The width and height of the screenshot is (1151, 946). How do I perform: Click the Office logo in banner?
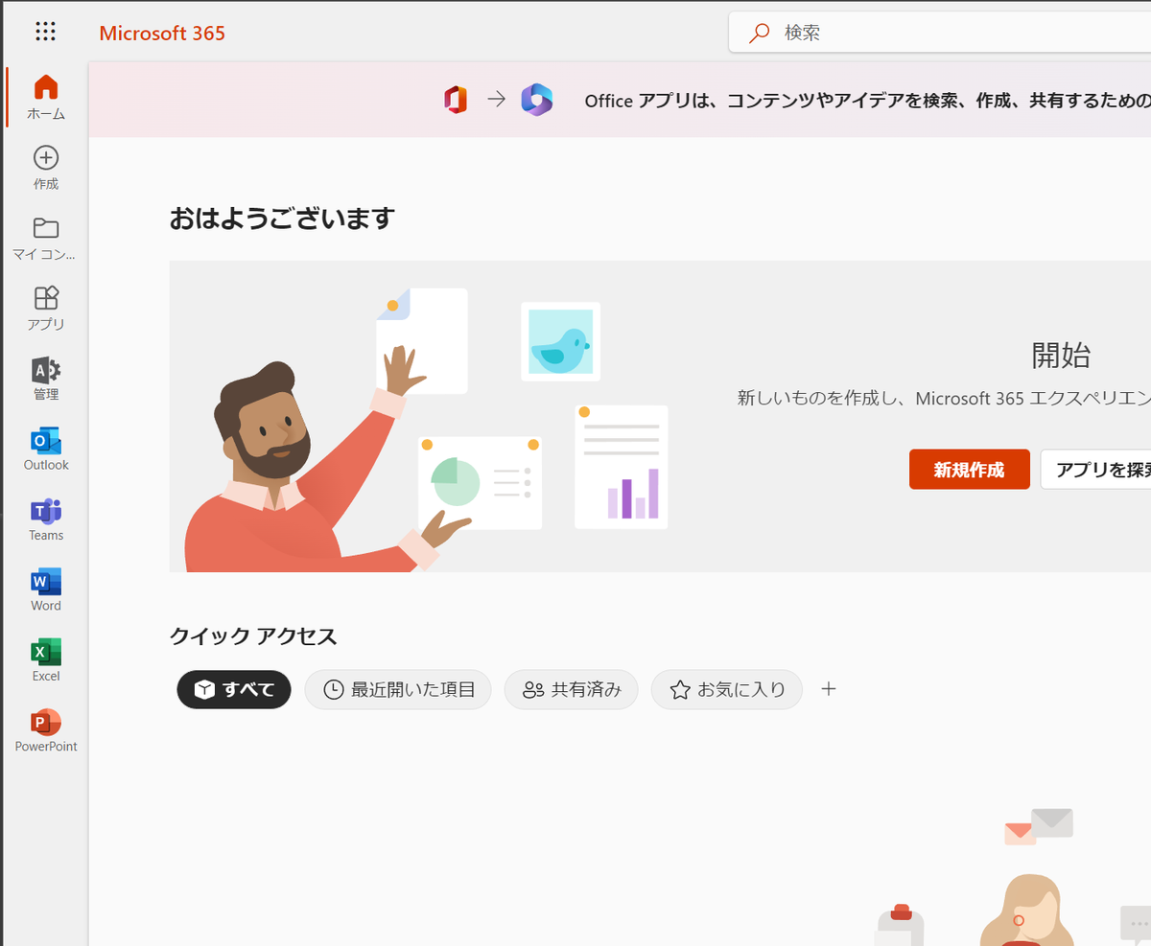[x=456, y=100]
